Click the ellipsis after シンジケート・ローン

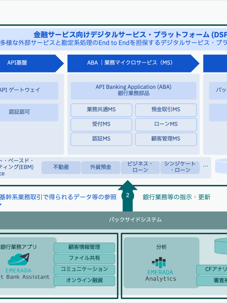[206, 166]
